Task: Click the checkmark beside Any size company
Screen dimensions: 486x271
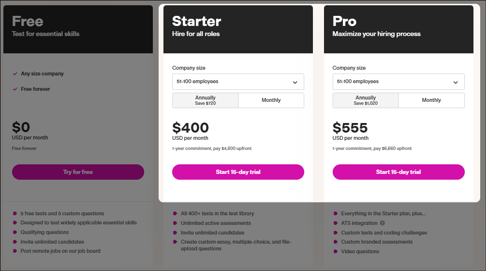Action: pyautogui.click(x=15, y=74)
